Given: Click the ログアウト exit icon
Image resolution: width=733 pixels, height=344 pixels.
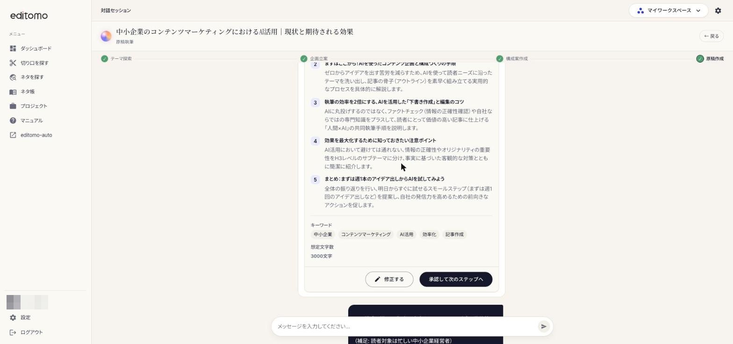Looking at the screenshot, I should [x=13, y=332].
